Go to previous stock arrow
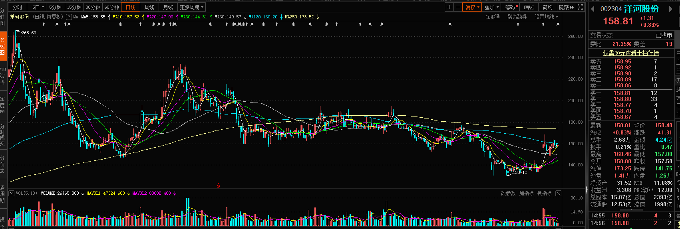 point(593,9)
